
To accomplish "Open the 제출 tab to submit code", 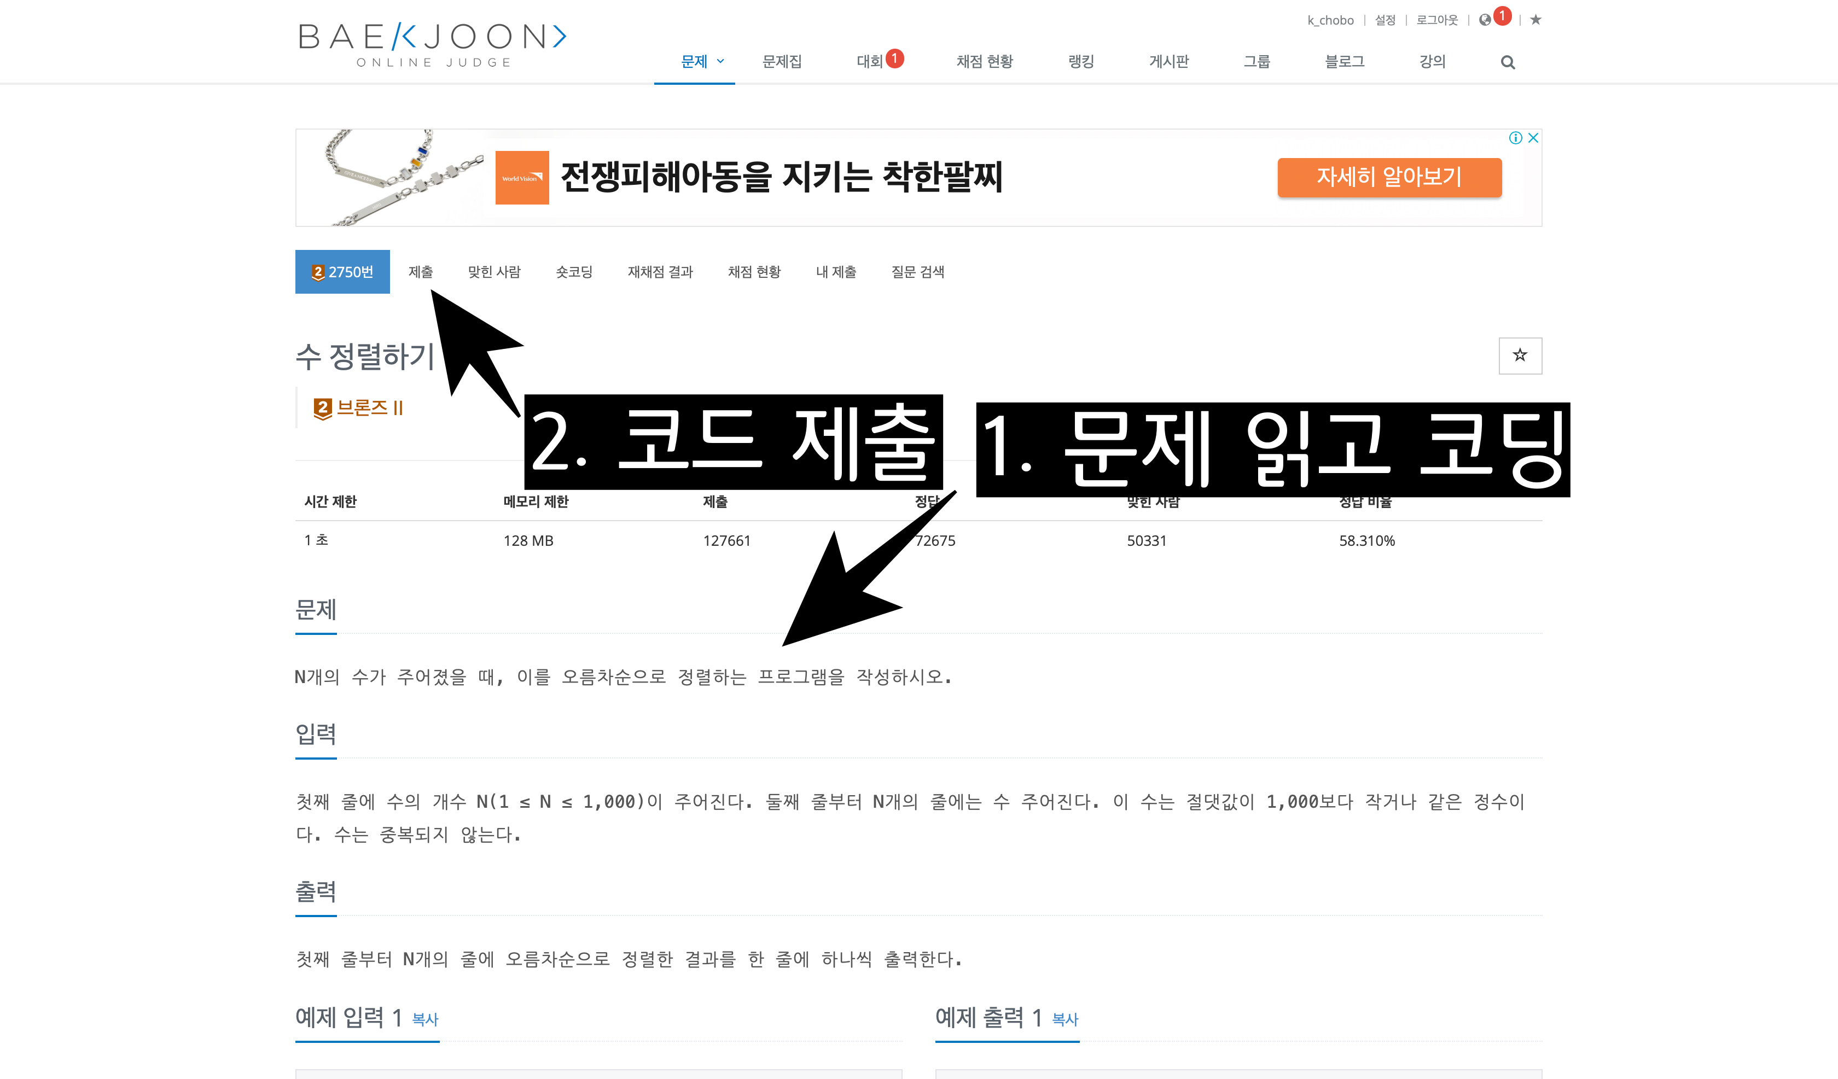I will tap(421, 272).
